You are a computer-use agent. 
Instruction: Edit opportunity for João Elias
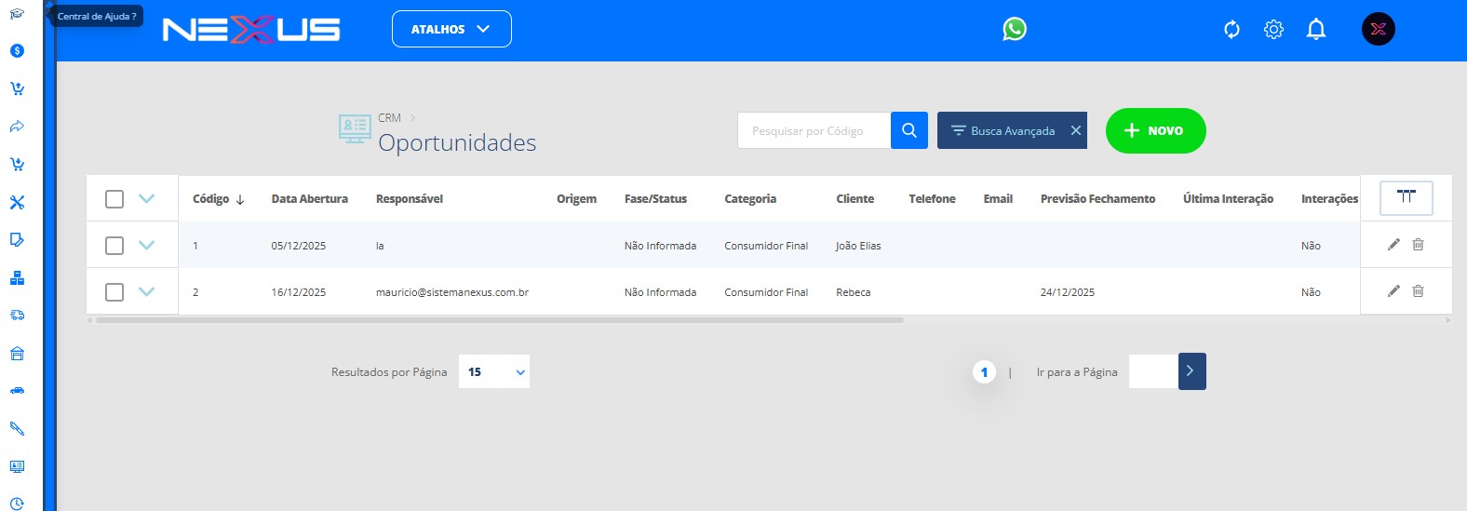pyautogui.click(x=1393, y=245)
